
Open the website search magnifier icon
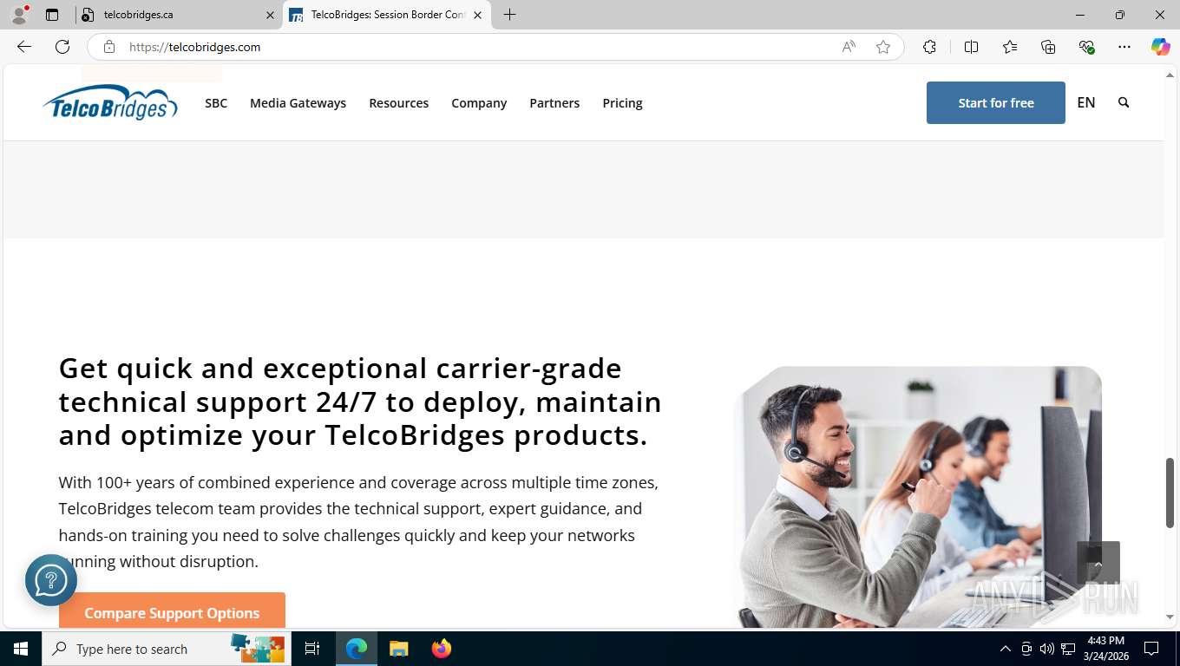pos(1124,102)
